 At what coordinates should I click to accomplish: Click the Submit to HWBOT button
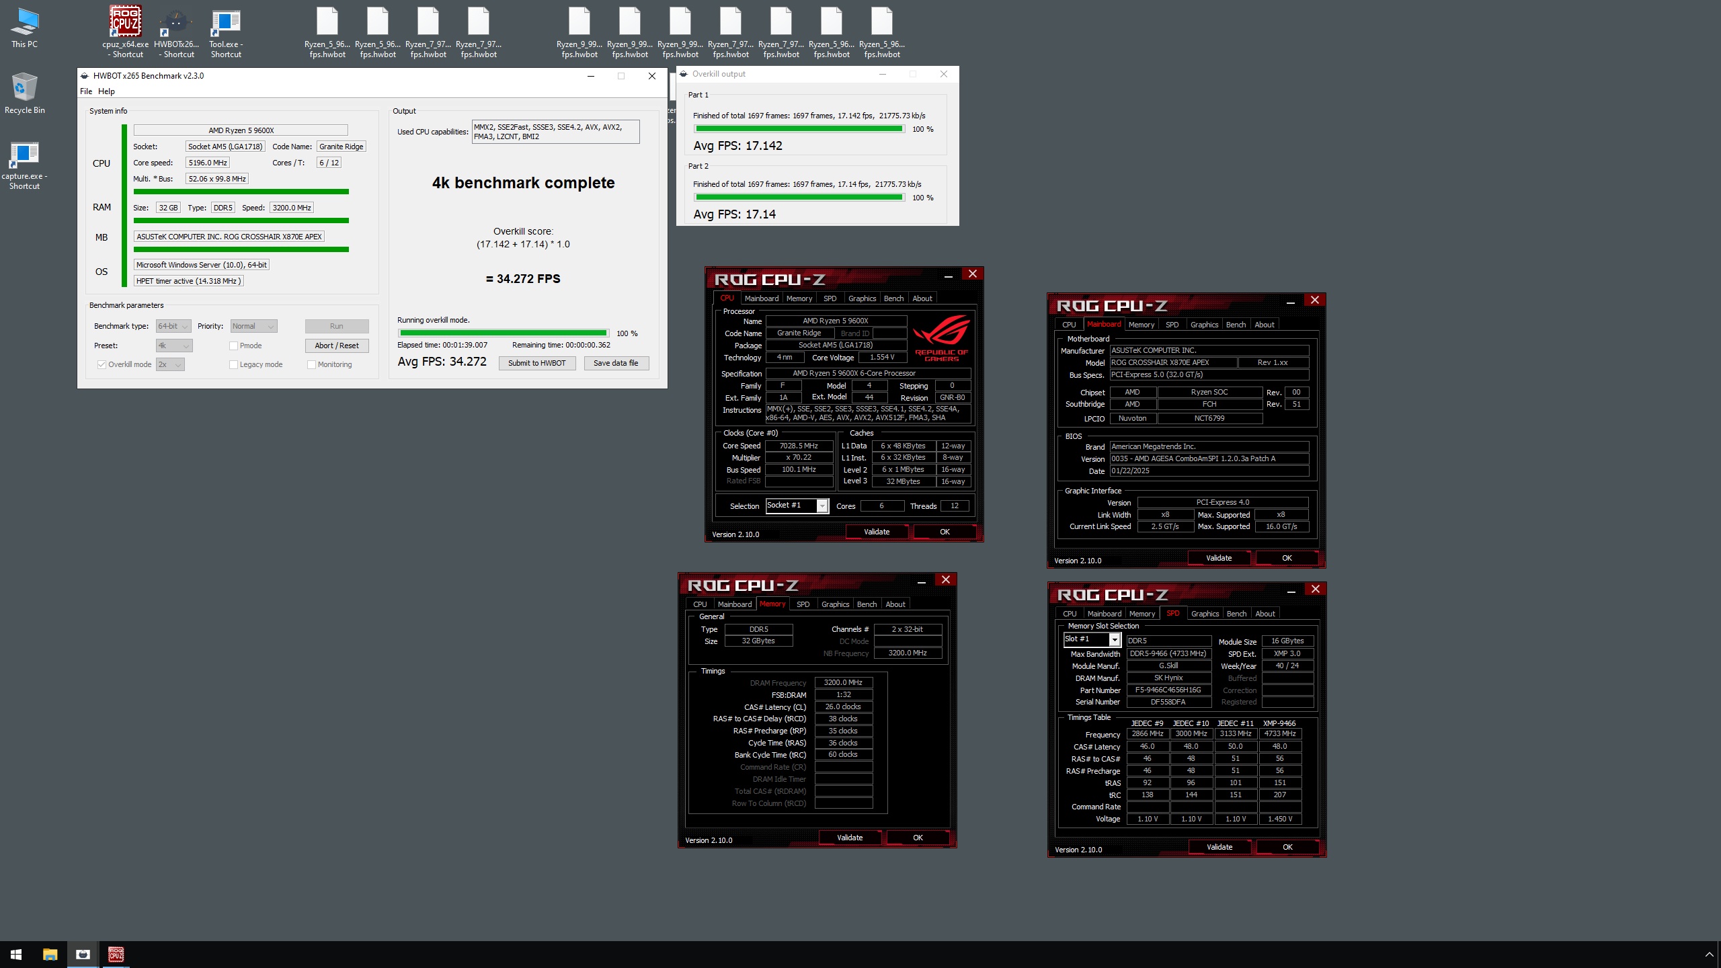536,364
